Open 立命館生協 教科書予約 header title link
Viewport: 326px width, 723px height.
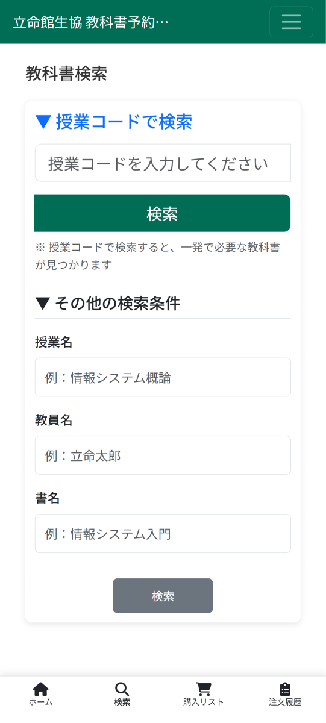(91, 22)
